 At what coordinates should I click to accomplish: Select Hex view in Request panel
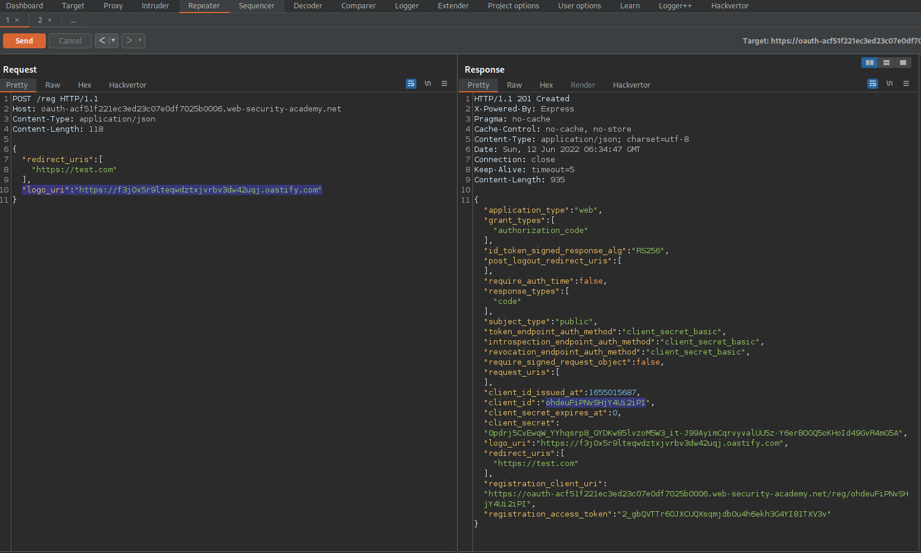[85, 85]
